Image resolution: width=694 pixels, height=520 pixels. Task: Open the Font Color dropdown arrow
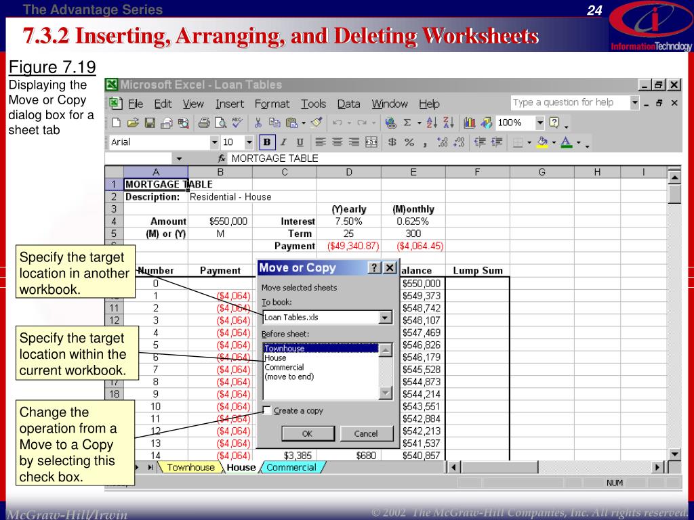point(578,143)
